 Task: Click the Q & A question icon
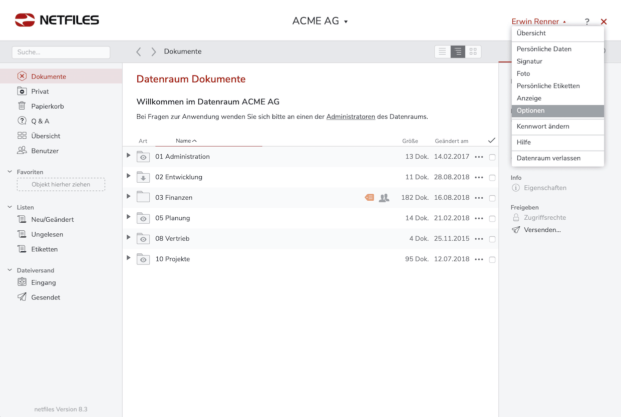(x=22, y=121)
